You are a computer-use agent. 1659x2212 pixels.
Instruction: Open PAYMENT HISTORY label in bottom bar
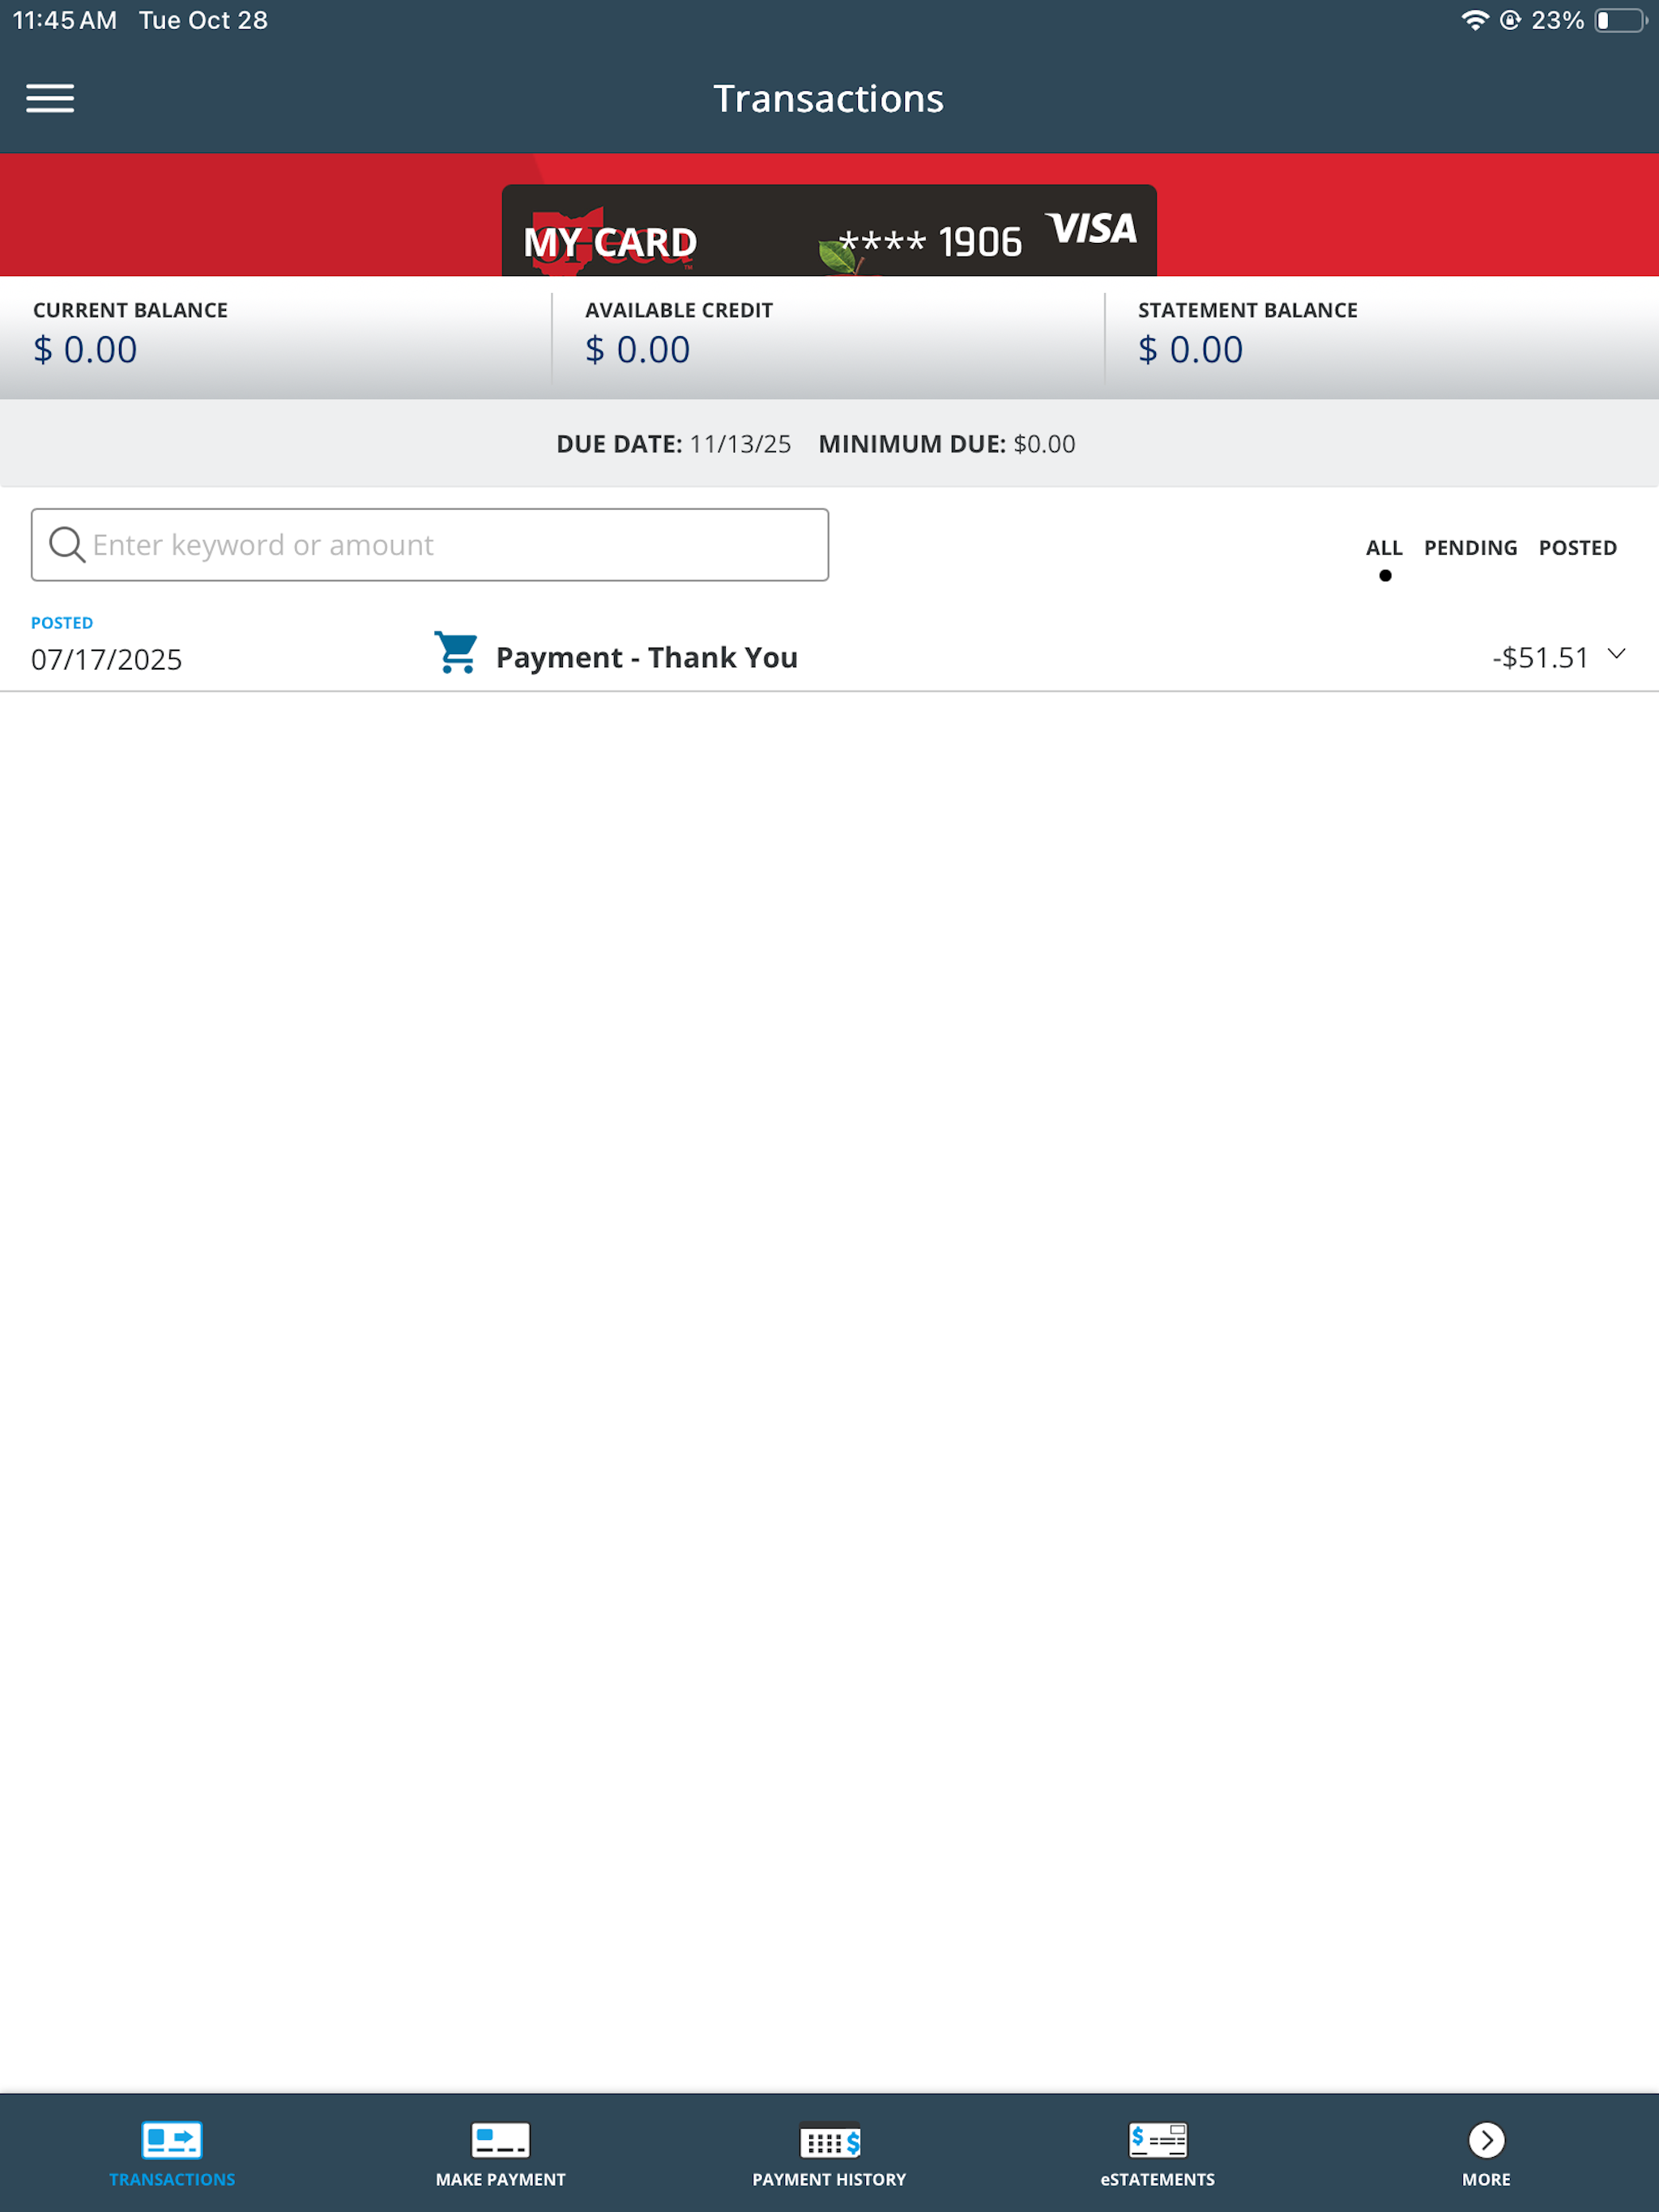[829, 2179]
